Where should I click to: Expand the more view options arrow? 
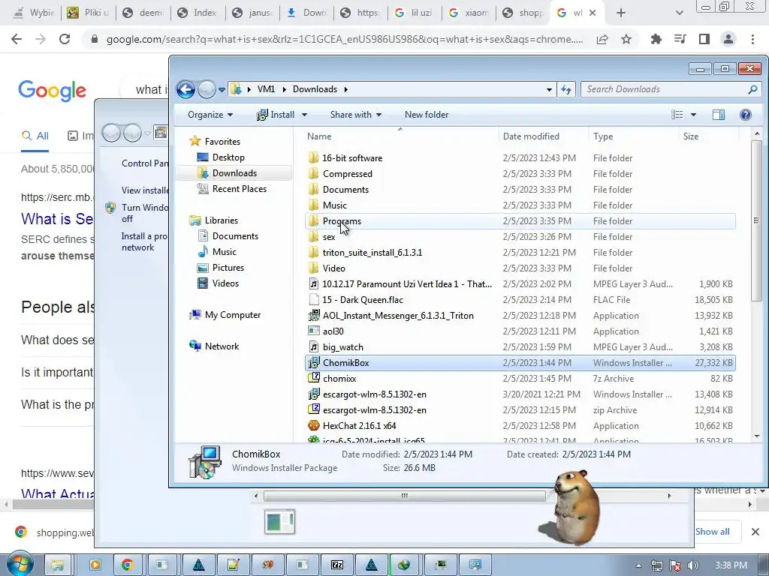click(693, 115)
